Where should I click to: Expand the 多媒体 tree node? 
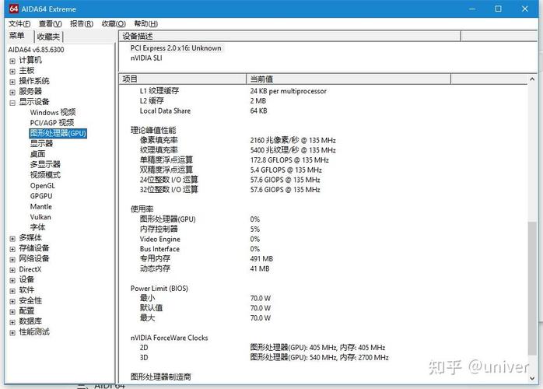tap(12, 238)
